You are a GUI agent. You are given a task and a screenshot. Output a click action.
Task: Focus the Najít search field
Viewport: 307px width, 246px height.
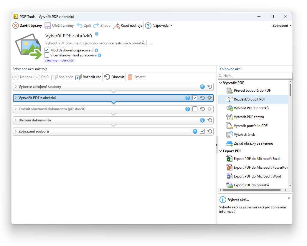tap(255, 76)
